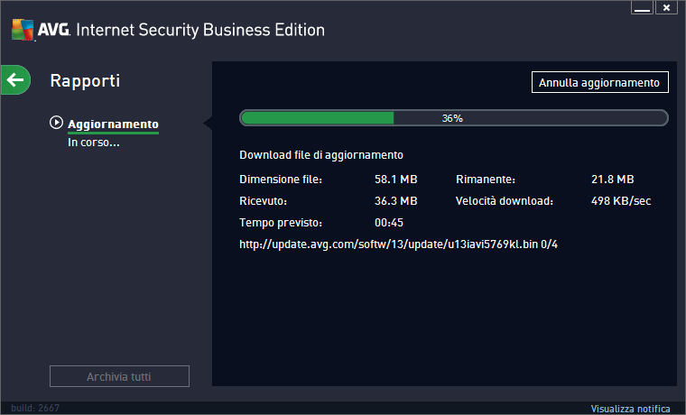The height and width of the screenshot is (415, 686).
Task: Go back using the green arrow button
Action: coord(15,80)
